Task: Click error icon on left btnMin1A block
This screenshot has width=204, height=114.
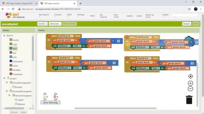Action: (x=49, y=58)
